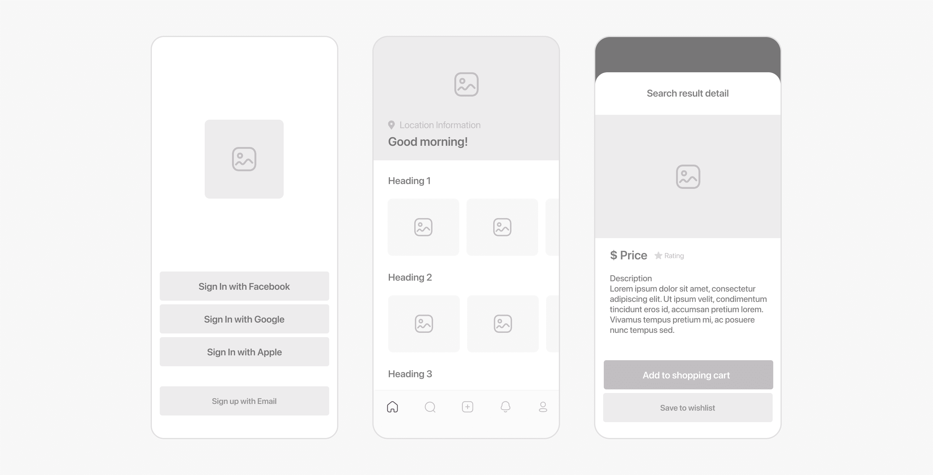Toggle the Sign up with Email option

point(244,401)
